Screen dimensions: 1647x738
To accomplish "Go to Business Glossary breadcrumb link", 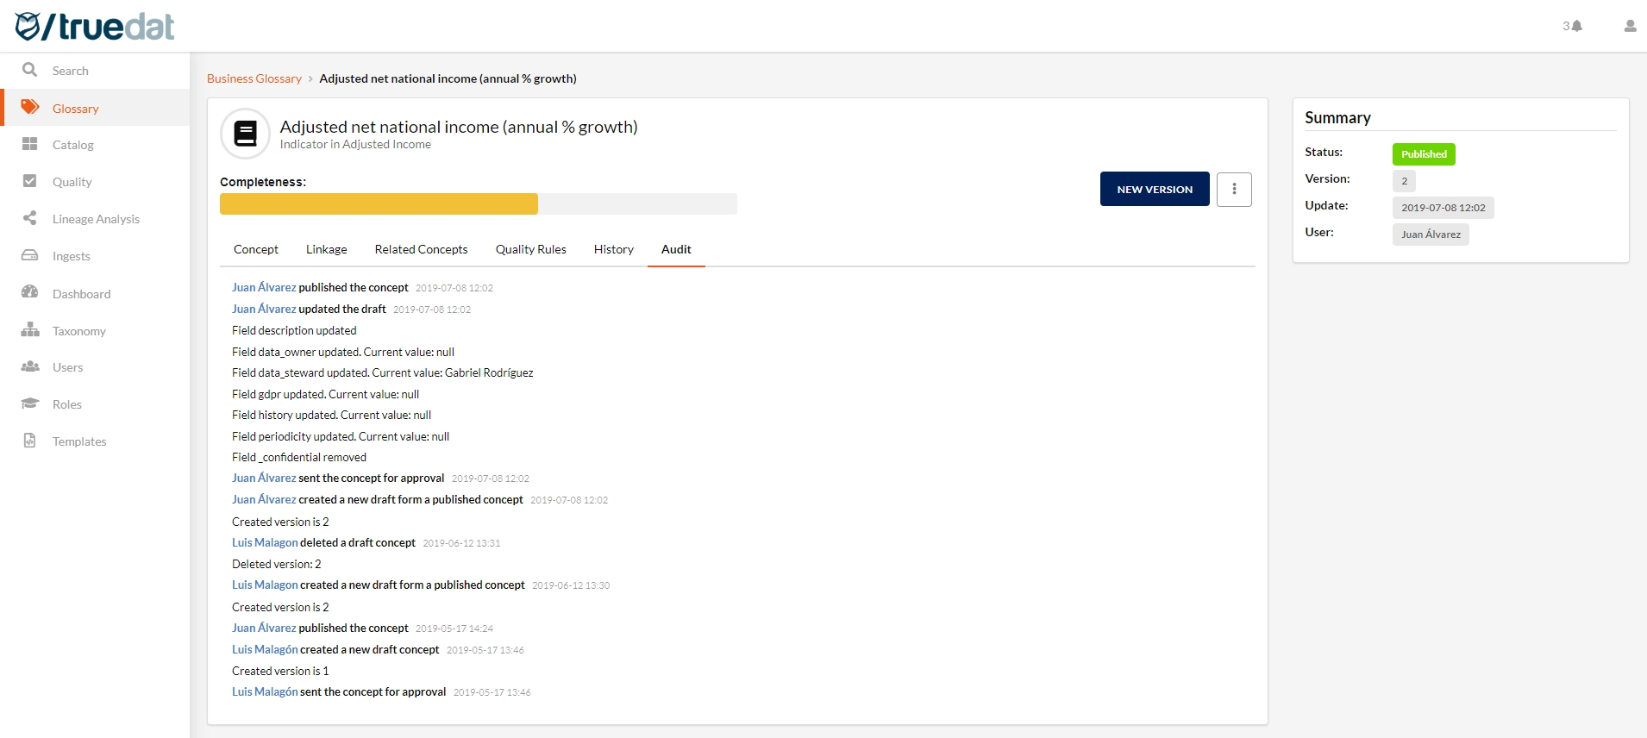I will 254,78.
